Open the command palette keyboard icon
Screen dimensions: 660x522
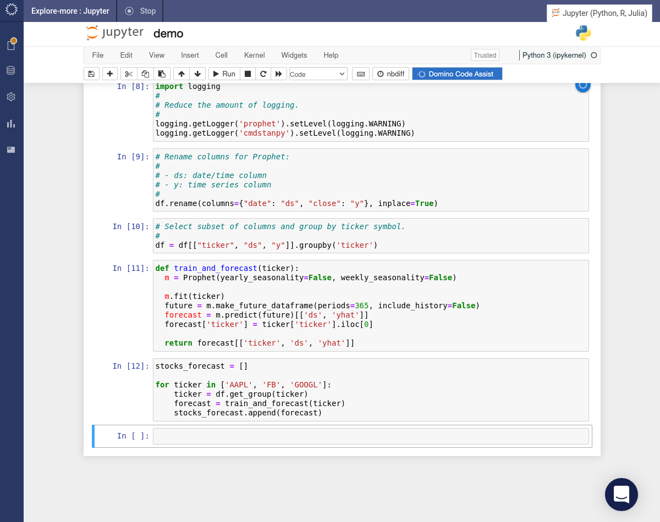click(x=360, y=74)
